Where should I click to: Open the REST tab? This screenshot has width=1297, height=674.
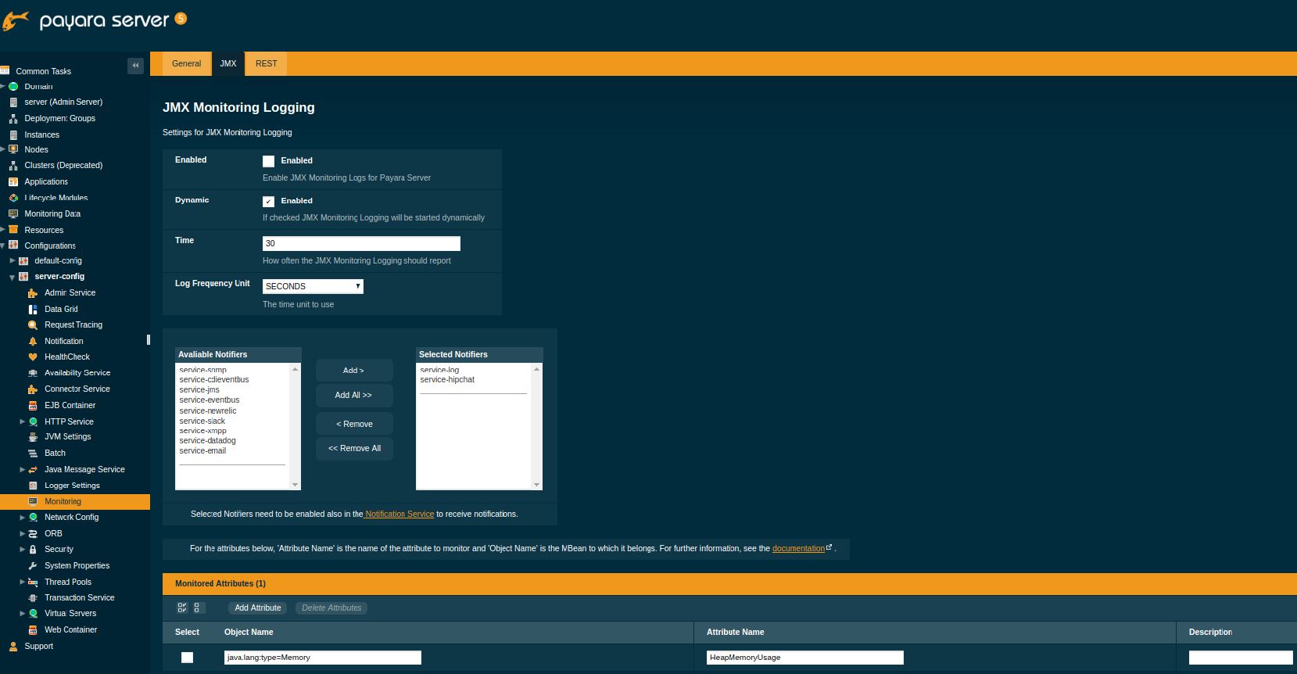point(267,64)
